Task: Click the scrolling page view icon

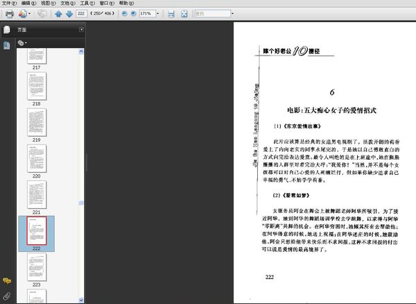Action: pos(171,14)
